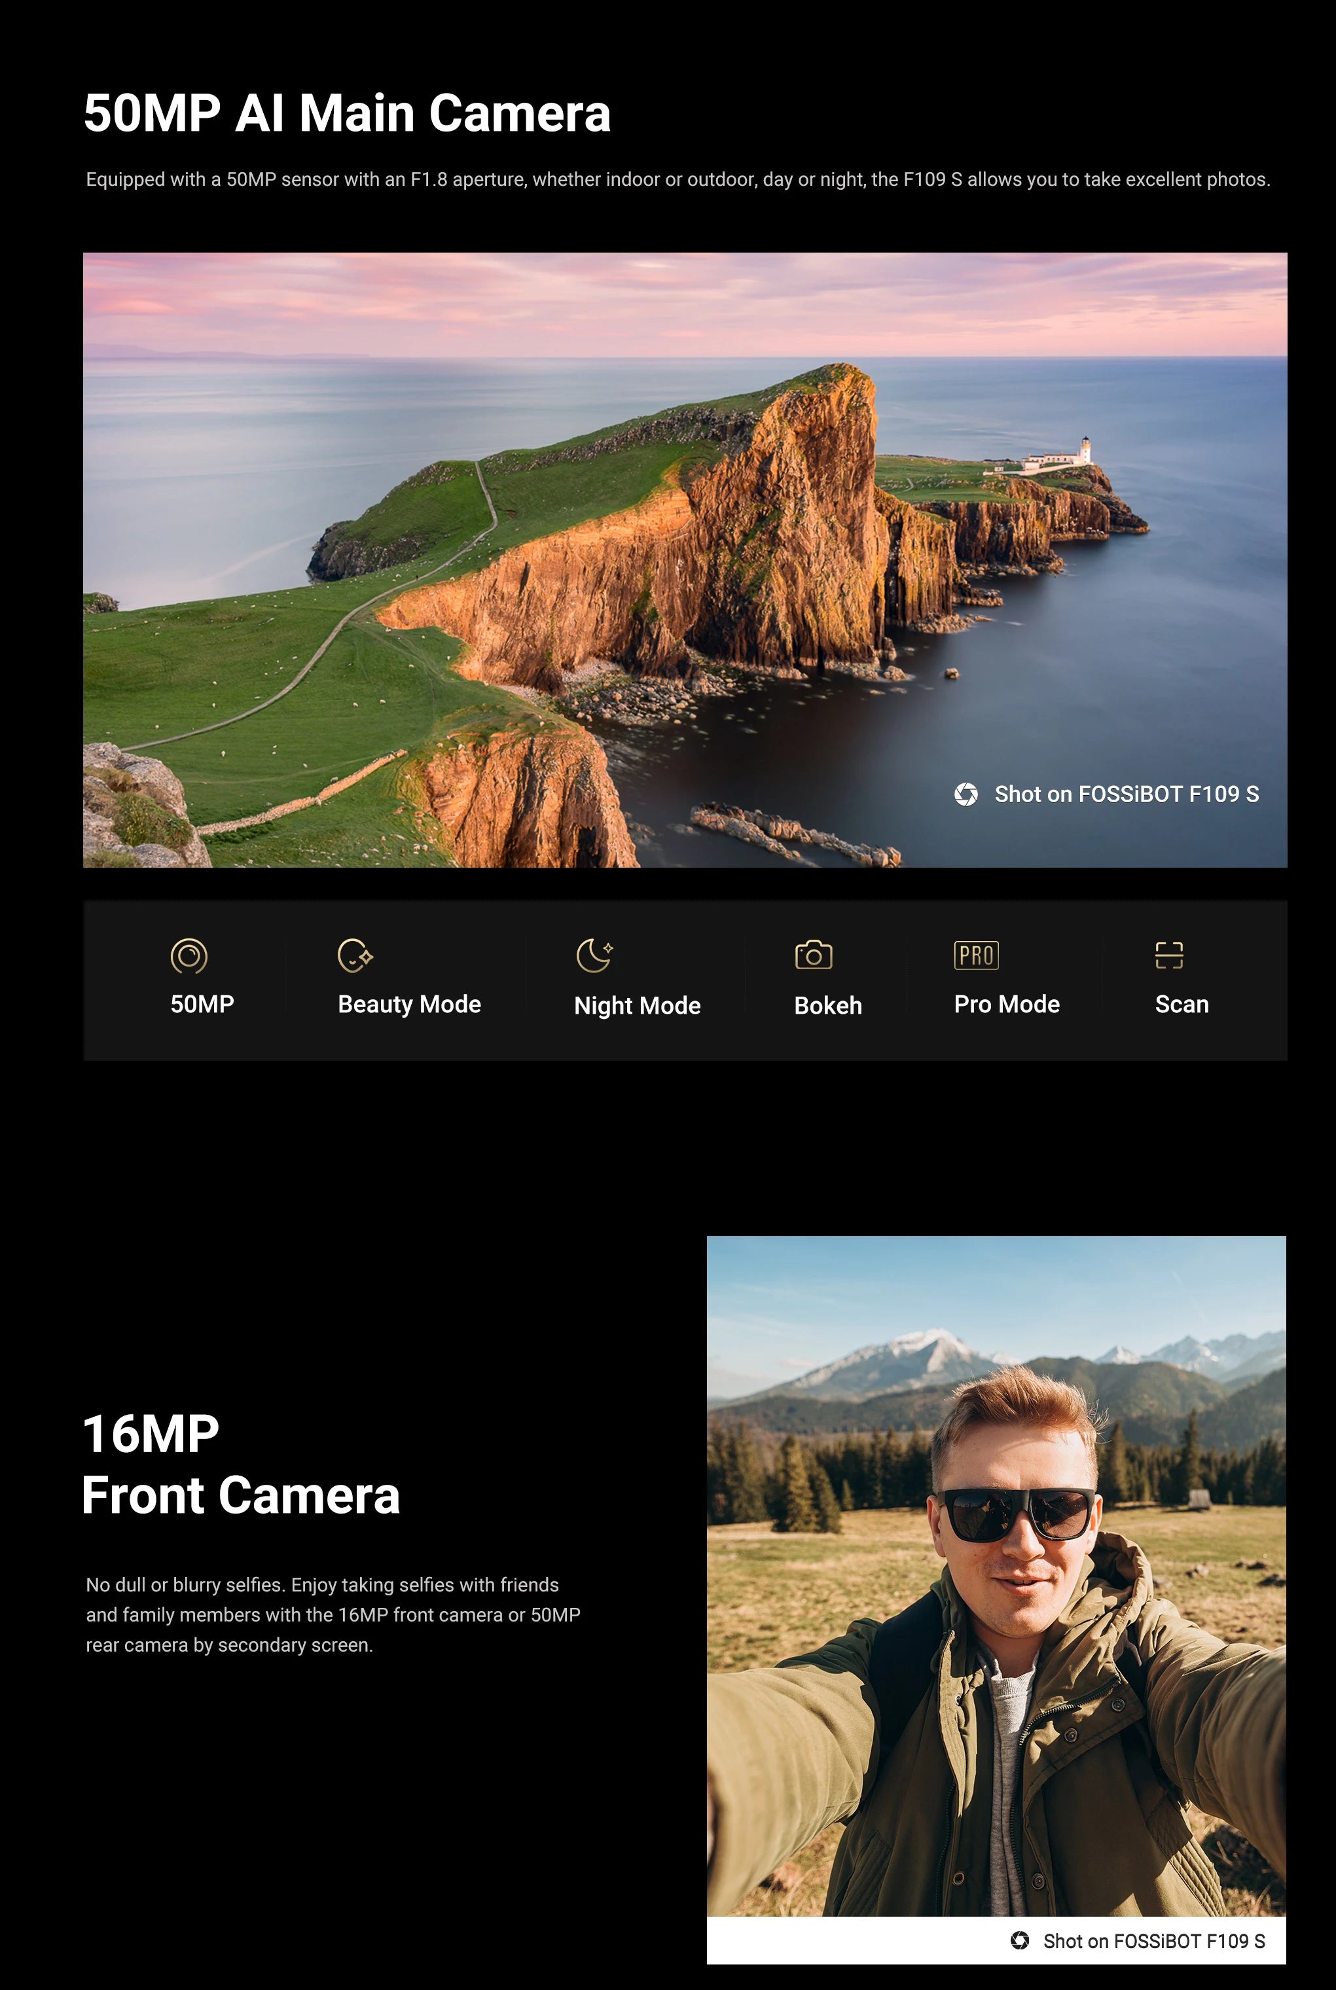Click the Scan frame icon
Image resolution: width=1336 pixels, height=1990 pixels.
point(1168,955)
